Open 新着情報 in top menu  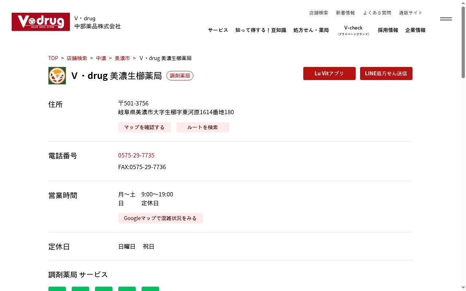coord(345,13)
